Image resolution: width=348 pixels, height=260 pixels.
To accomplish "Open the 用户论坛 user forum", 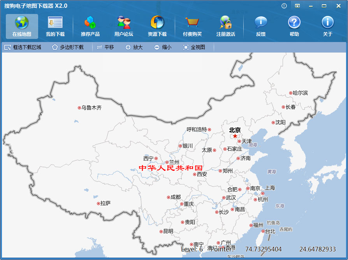I will [124, 26].
